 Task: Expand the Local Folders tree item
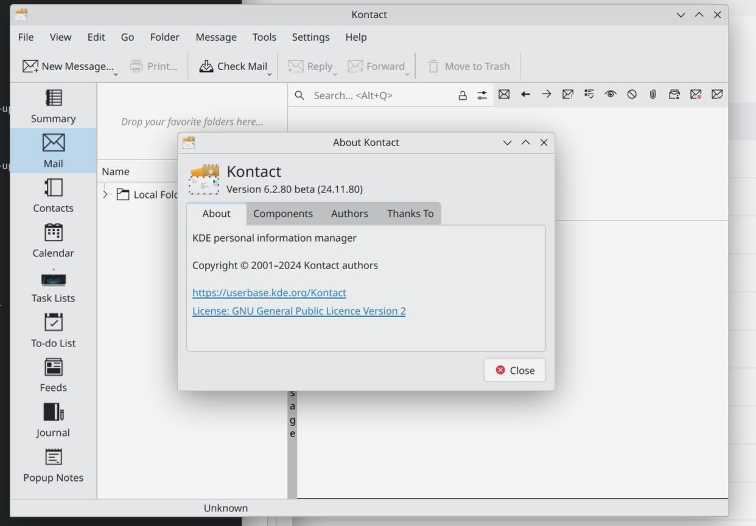pos(105,194)
